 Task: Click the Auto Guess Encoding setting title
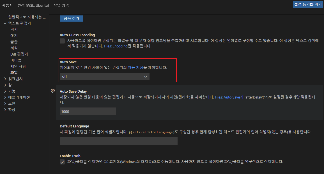click(77, 35)
